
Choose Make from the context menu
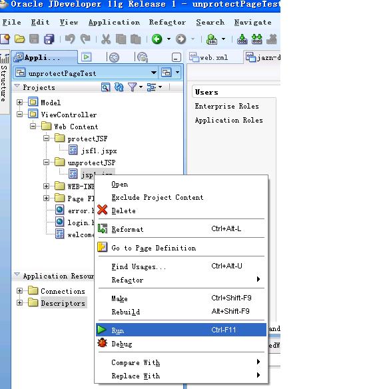click(181, 298)
